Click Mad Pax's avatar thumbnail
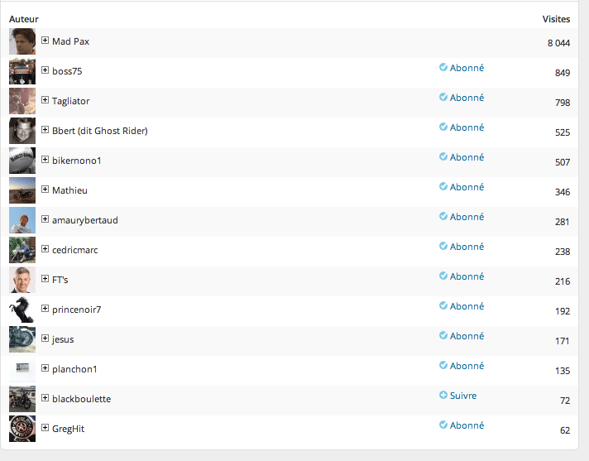The width and height of the screenshot is (589, 461). click(x=22, y=41)
